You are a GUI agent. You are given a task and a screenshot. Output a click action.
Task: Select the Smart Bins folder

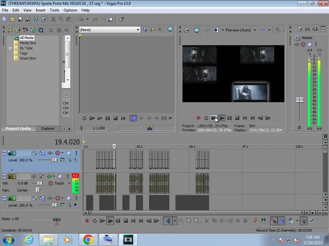[x=28, y=58]
